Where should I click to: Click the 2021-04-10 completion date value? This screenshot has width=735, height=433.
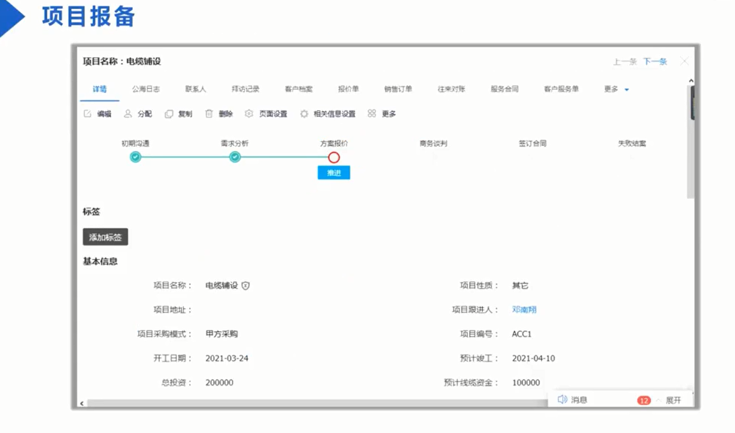(534, 359)
